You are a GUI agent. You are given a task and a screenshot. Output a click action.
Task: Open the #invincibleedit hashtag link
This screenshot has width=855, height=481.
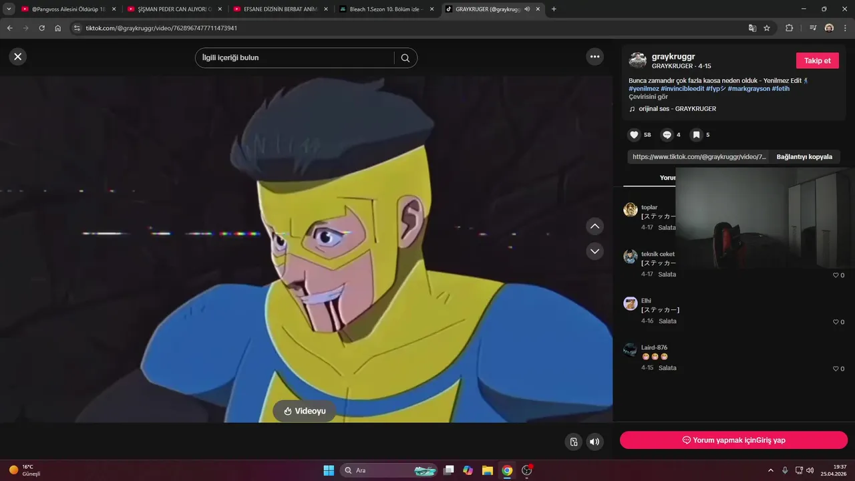pyautogui.click(x=682, y=89)
